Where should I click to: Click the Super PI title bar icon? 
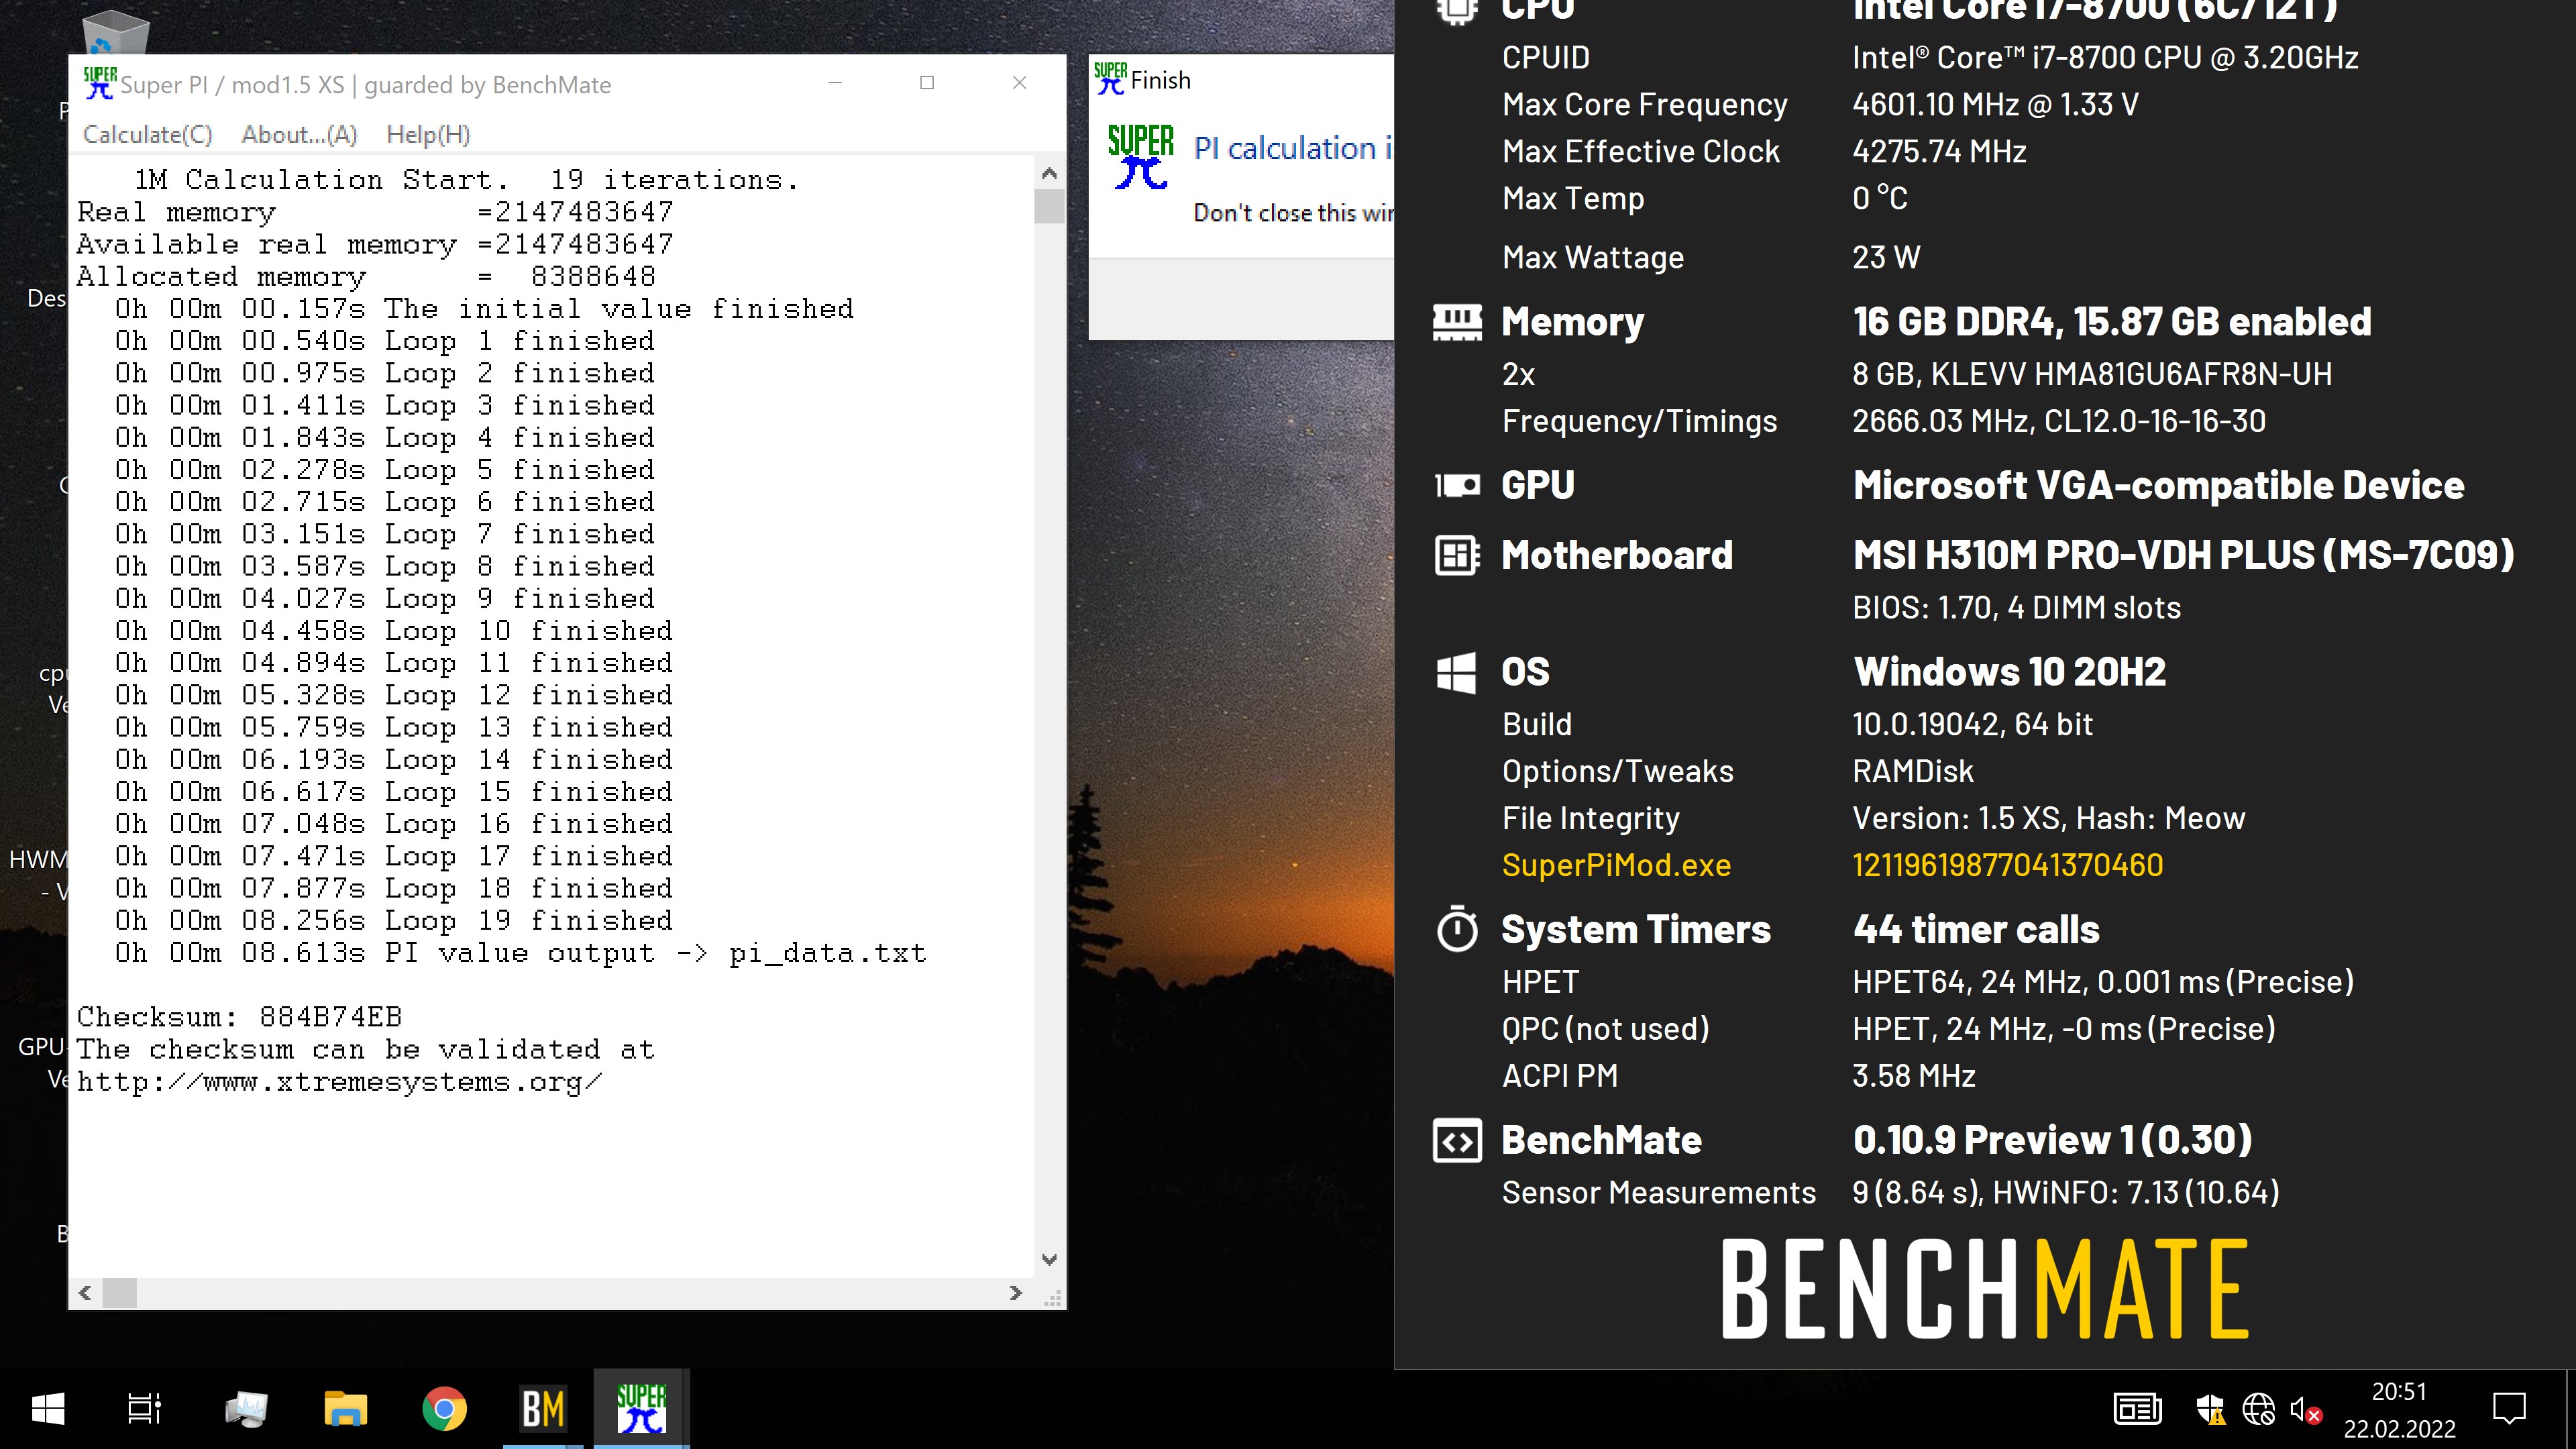point(99,84)
